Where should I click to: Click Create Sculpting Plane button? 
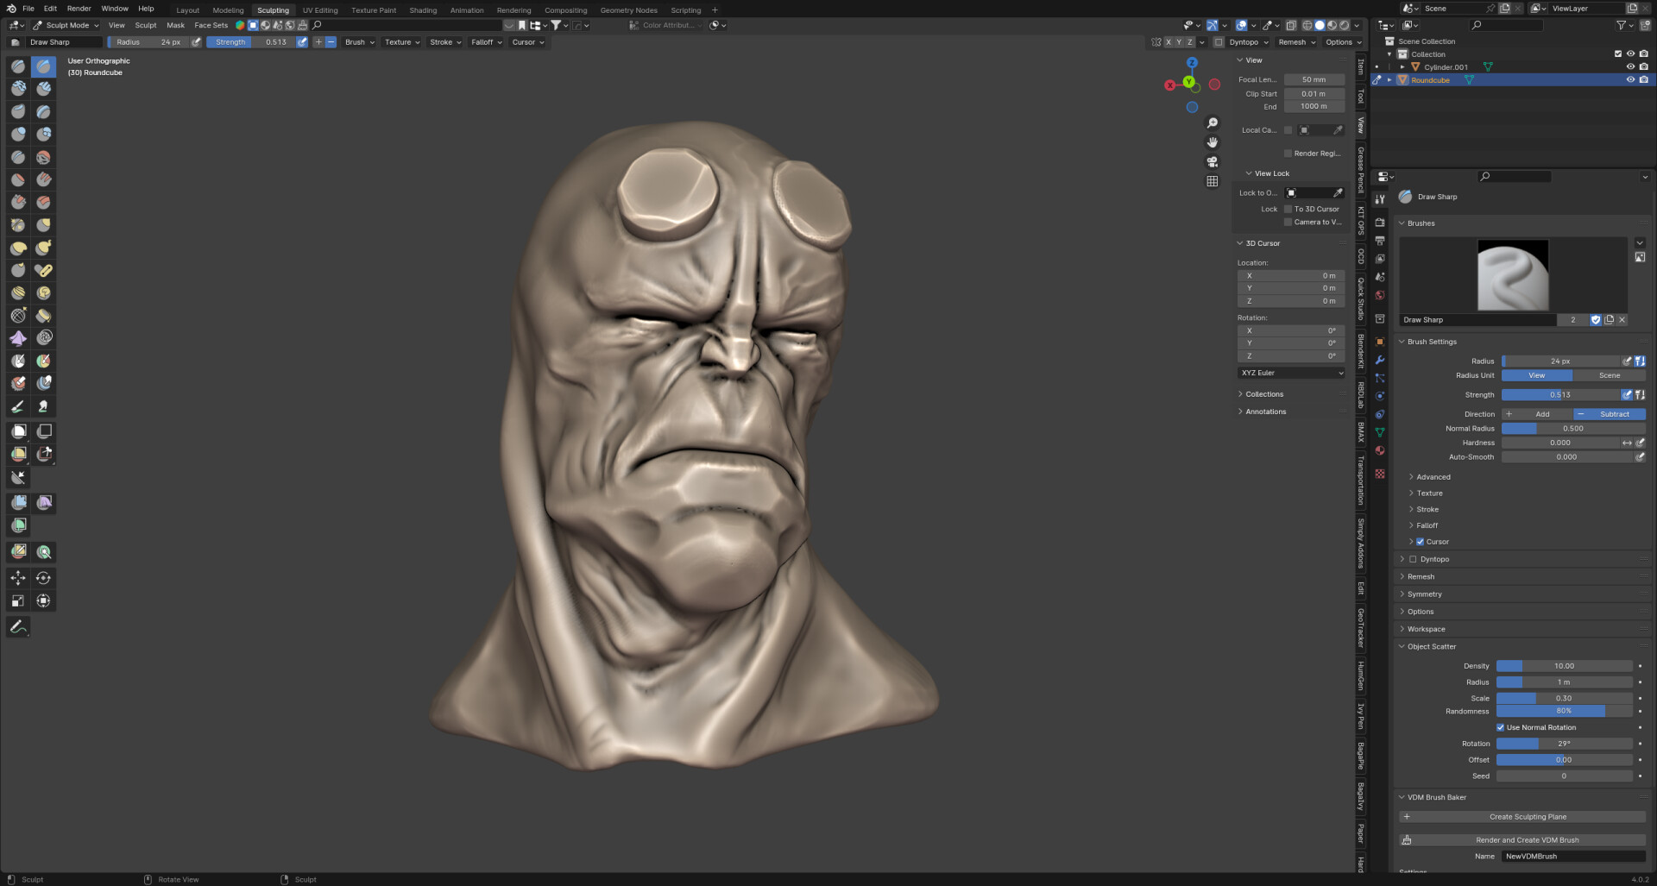[1527, 817]
